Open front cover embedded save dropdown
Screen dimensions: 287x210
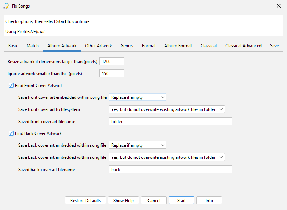(x=137, y=97)
